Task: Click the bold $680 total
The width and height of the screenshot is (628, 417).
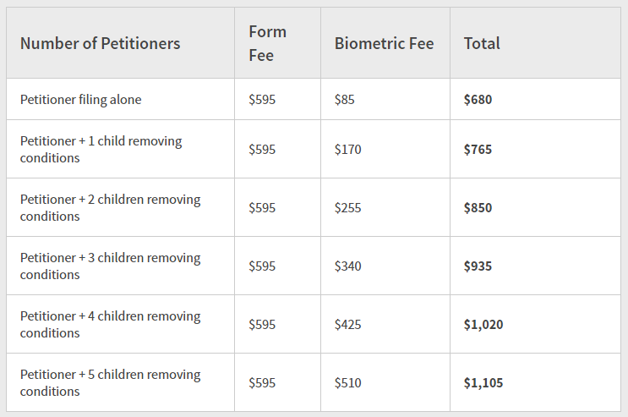Action: coord(478,100)
